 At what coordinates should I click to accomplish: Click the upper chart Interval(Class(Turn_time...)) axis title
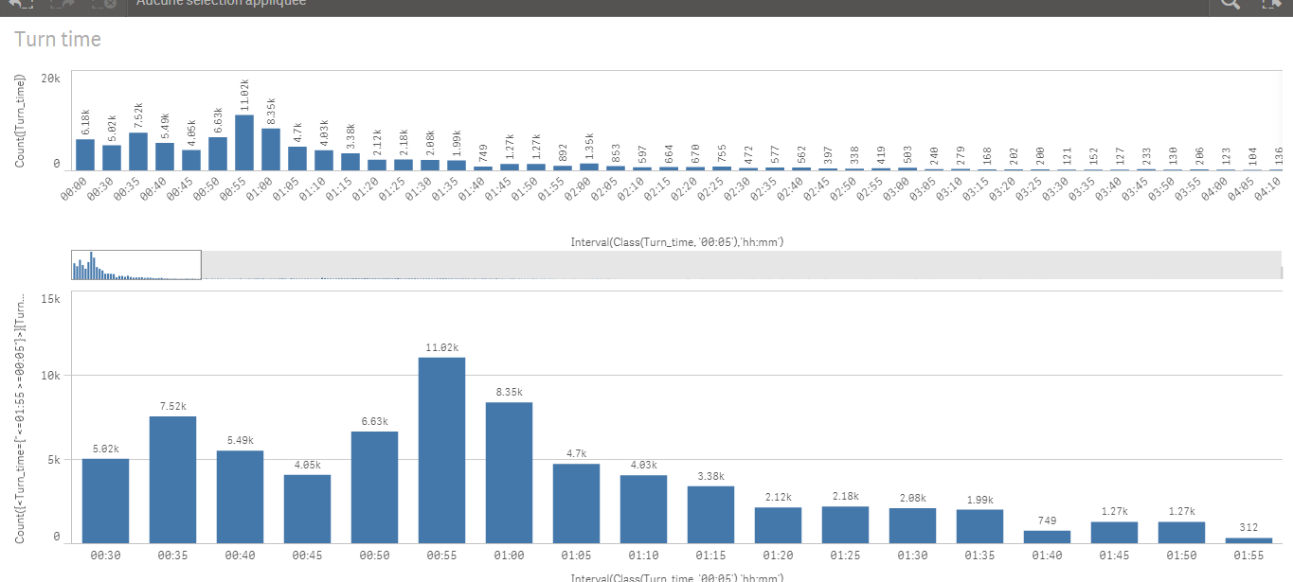[x=676, y=242]
